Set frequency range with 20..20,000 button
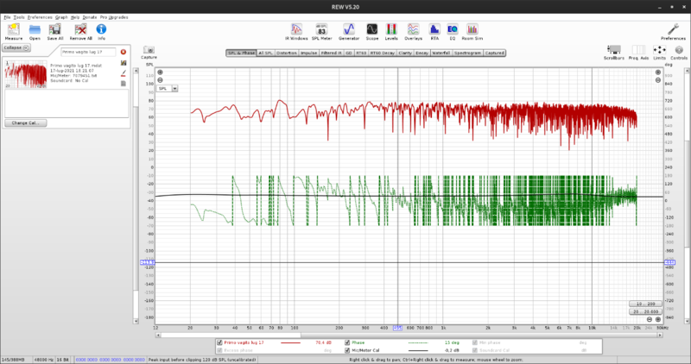The height and width of the screenshot is (364, 691). [645, 311]
